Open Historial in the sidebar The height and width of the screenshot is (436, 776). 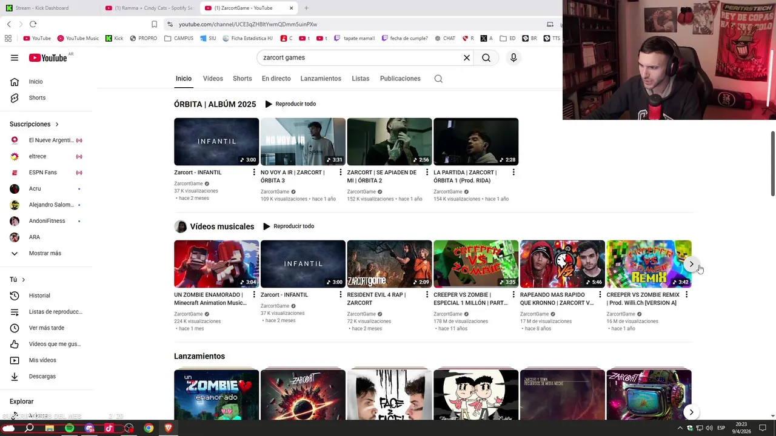click(x=46, y=296)
